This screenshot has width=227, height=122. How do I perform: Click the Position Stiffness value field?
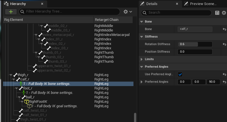195,52
